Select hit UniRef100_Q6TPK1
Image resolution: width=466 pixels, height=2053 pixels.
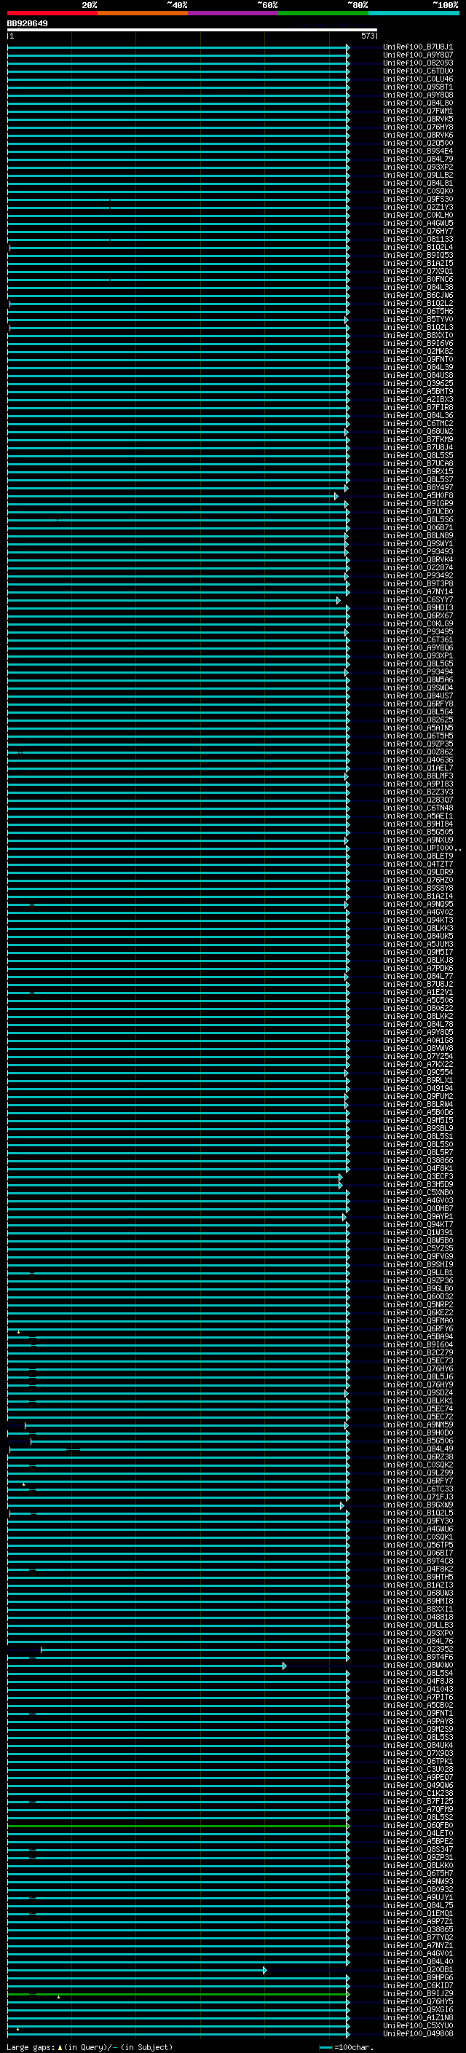point(418,1760)
